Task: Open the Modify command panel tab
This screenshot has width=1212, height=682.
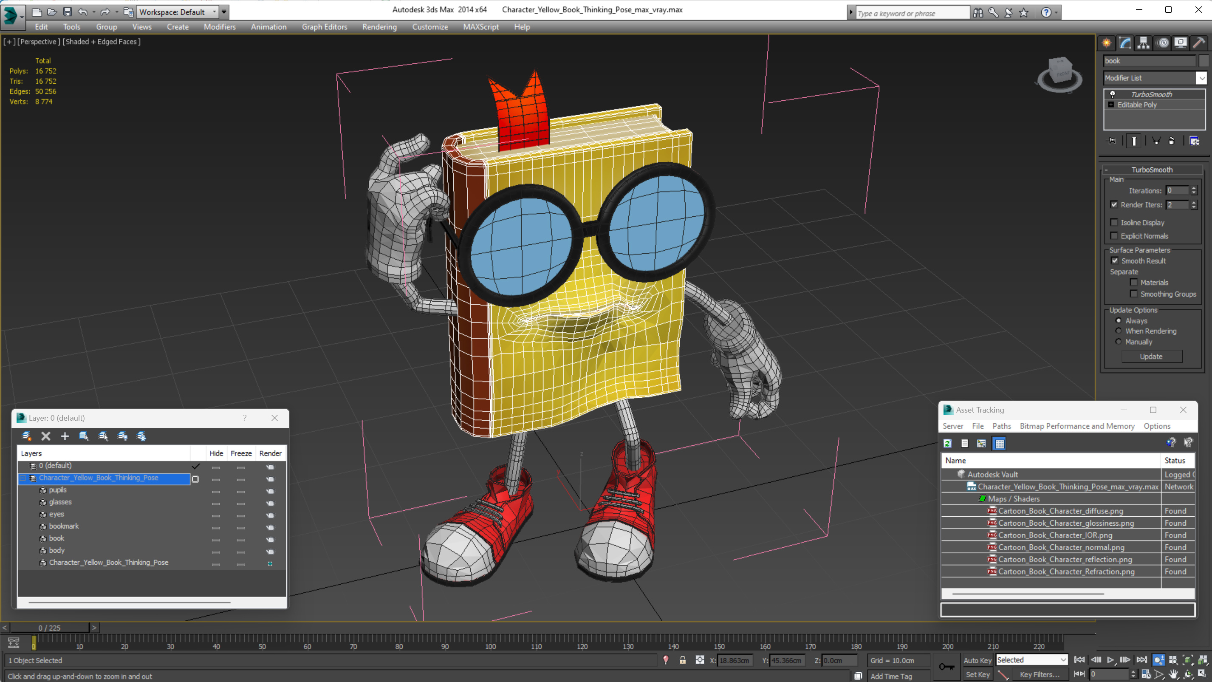Action: coord(1125,43)
